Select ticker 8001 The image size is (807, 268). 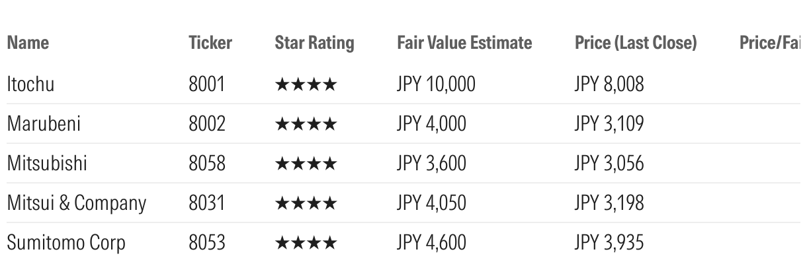pyautogui.click(x=207, y=84)
